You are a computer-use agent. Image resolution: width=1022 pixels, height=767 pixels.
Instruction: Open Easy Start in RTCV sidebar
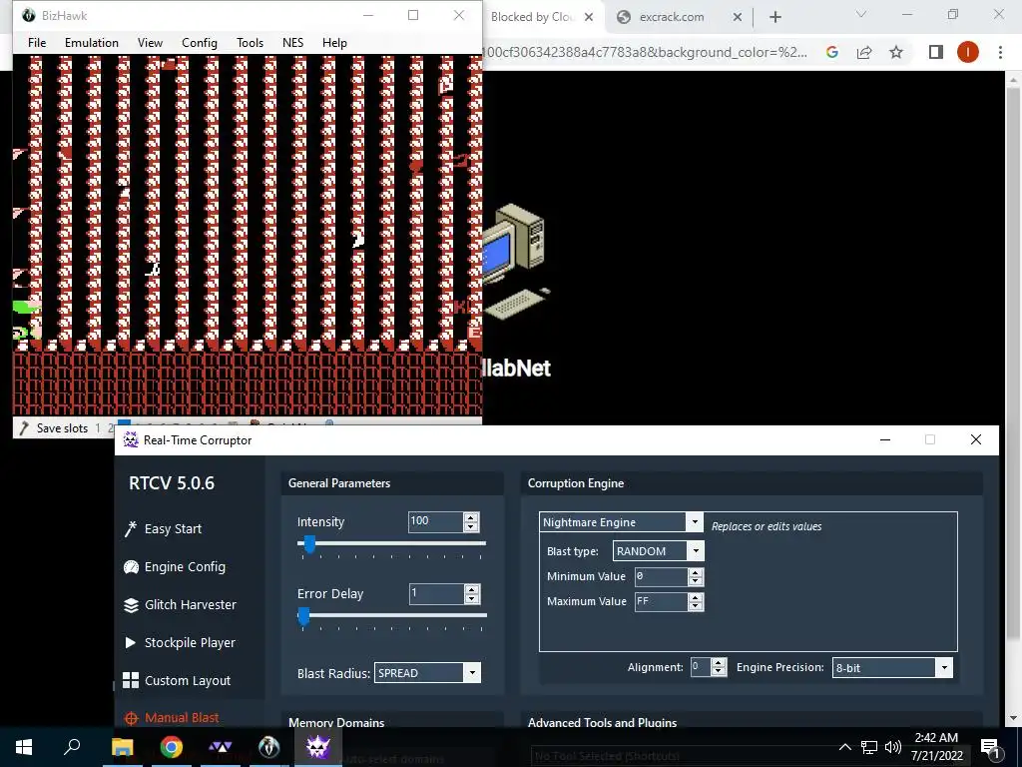tap(163, 528)
